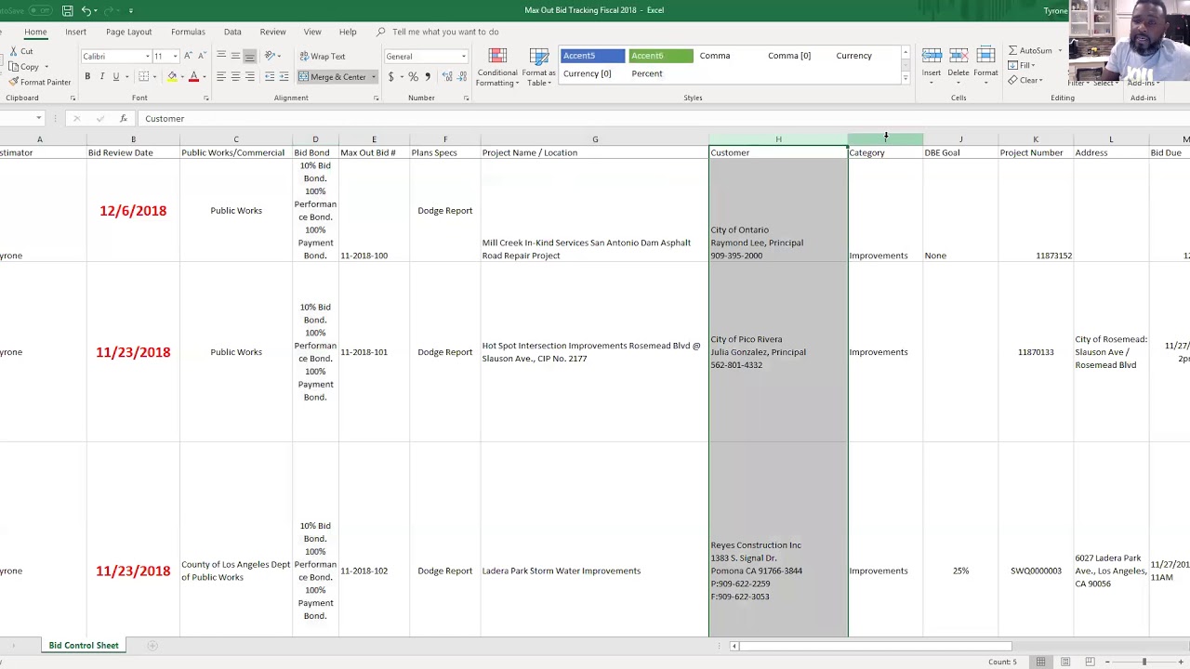Toggle Wrap Text
1190x669 pixels.
pos(323,57)
